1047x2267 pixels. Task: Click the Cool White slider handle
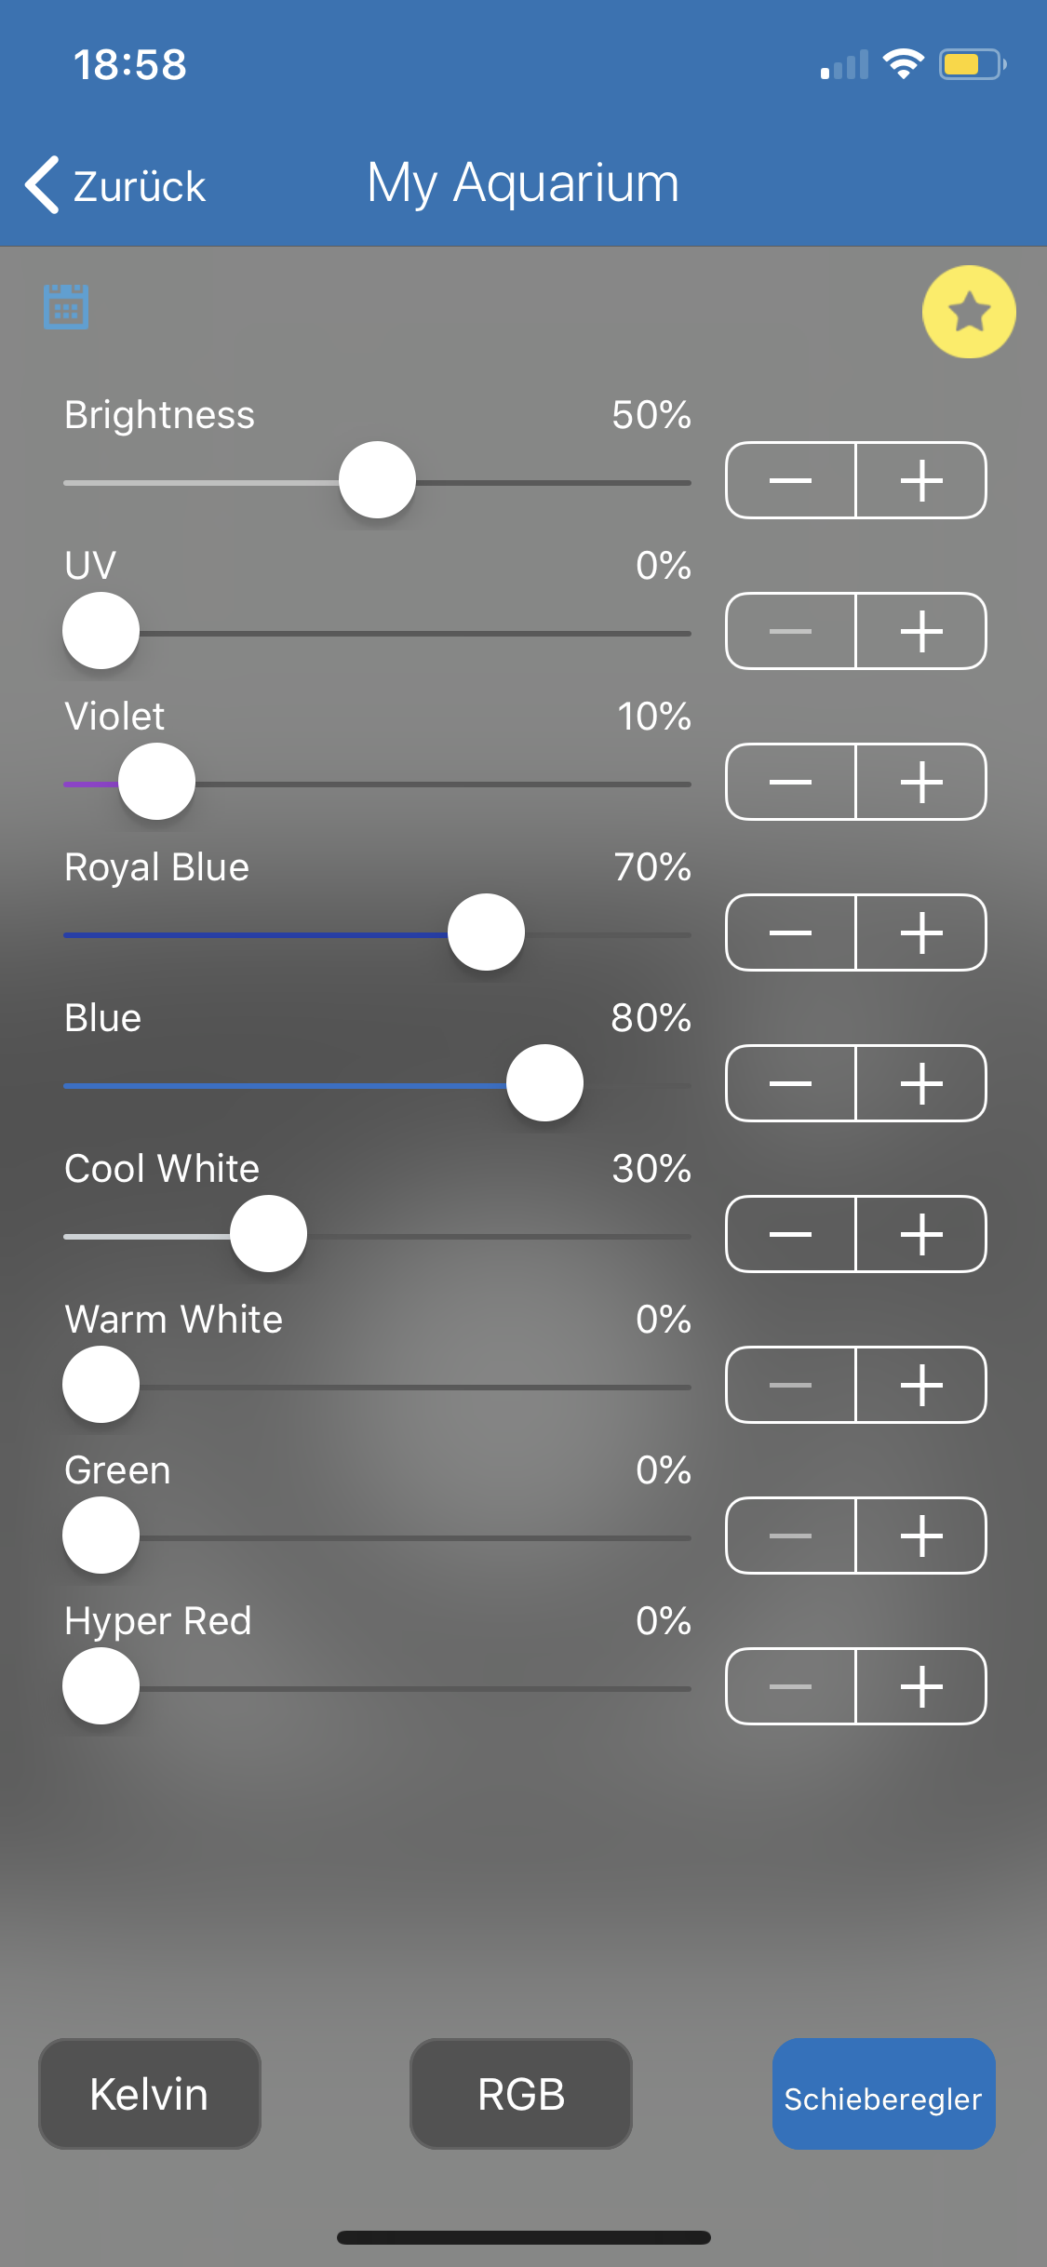268,1234
